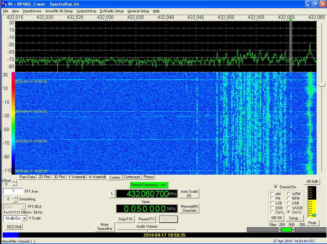Open the General Setup menu
327x244 pixels.
tap(138, 11)
